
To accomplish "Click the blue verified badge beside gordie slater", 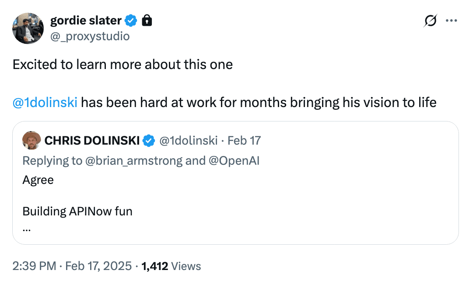I will click(x=131, y=20).
